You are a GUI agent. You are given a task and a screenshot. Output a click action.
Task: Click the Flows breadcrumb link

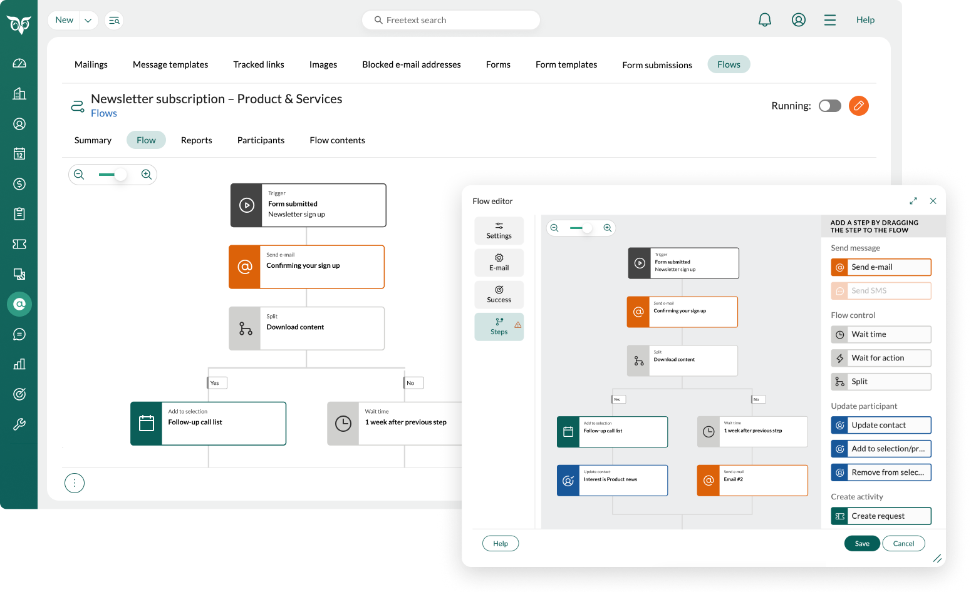pos(104,113)
